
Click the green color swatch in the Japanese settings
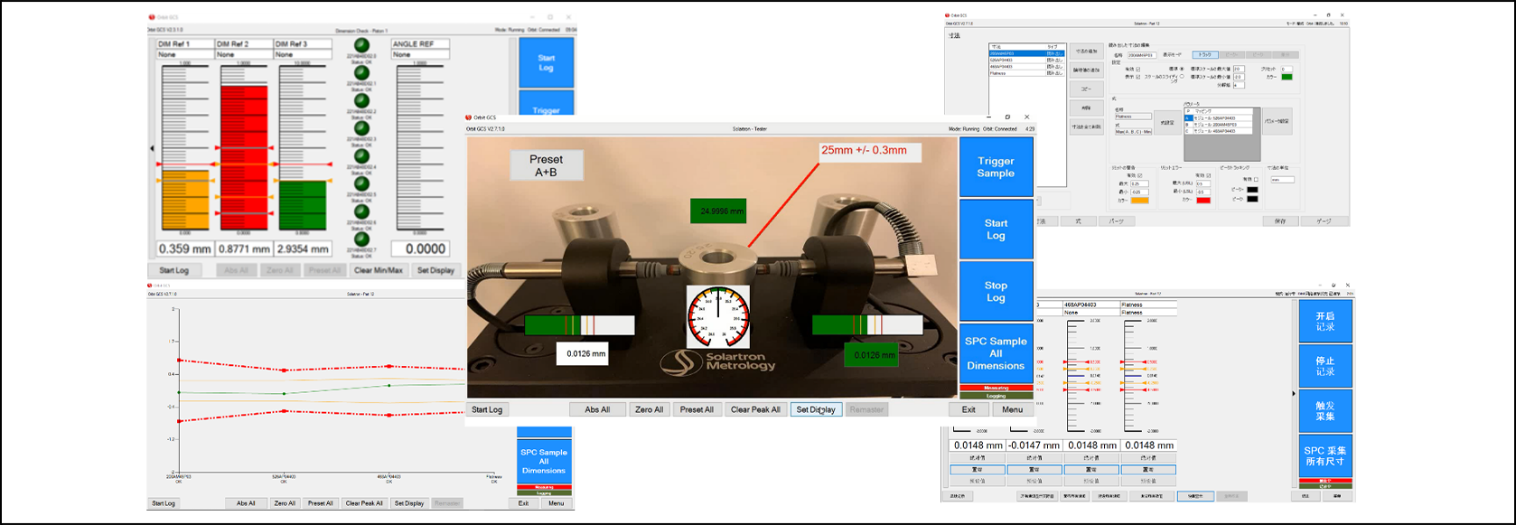point(1287,77)
